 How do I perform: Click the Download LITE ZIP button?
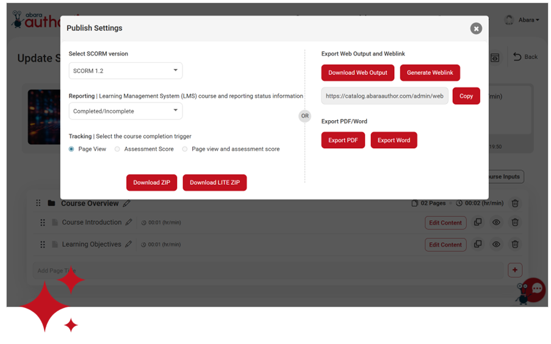[215, 182]
